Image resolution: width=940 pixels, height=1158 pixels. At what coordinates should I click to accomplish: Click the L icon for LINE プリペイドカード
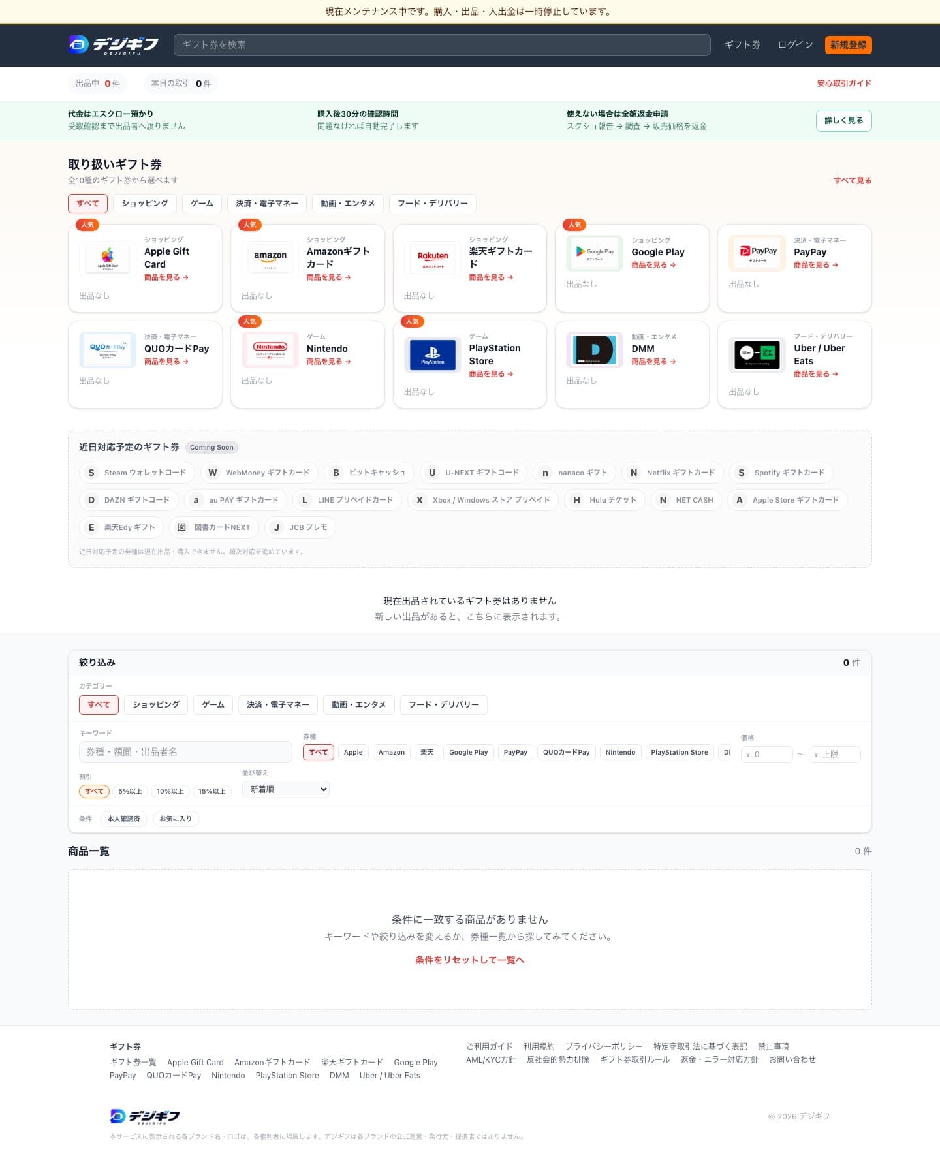[305, 500]
